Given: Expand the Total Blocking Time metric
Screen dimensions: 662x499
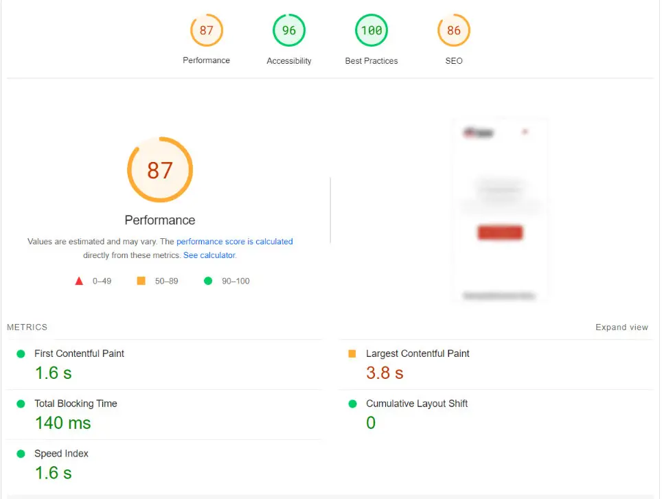Looking at the screenshot, I should click(76, 404).
